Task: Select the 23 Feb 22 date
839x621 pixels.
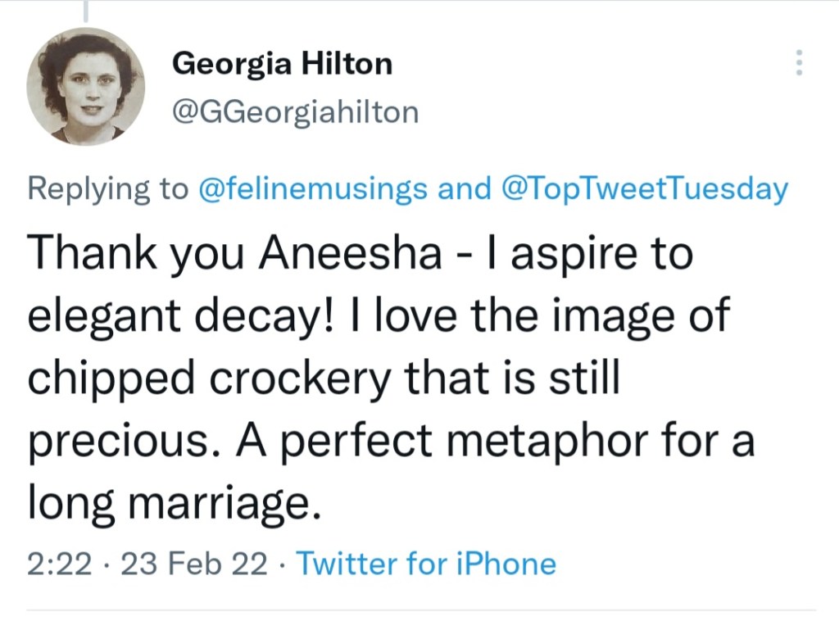Action: 193,564
